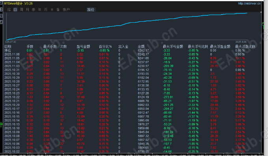This screenshot has width=268, height=156.
Task: Select the 日 daily statistics tab
Action: point(15,9)
